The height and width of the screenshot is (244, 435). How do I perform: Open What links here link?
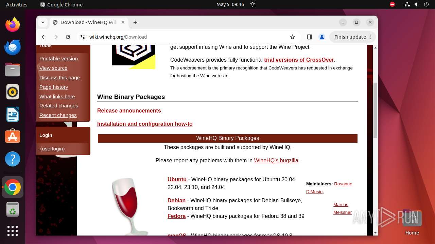57,97
